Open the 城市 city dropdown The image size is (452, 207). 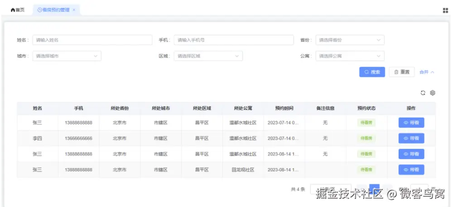tap(67, 56)
